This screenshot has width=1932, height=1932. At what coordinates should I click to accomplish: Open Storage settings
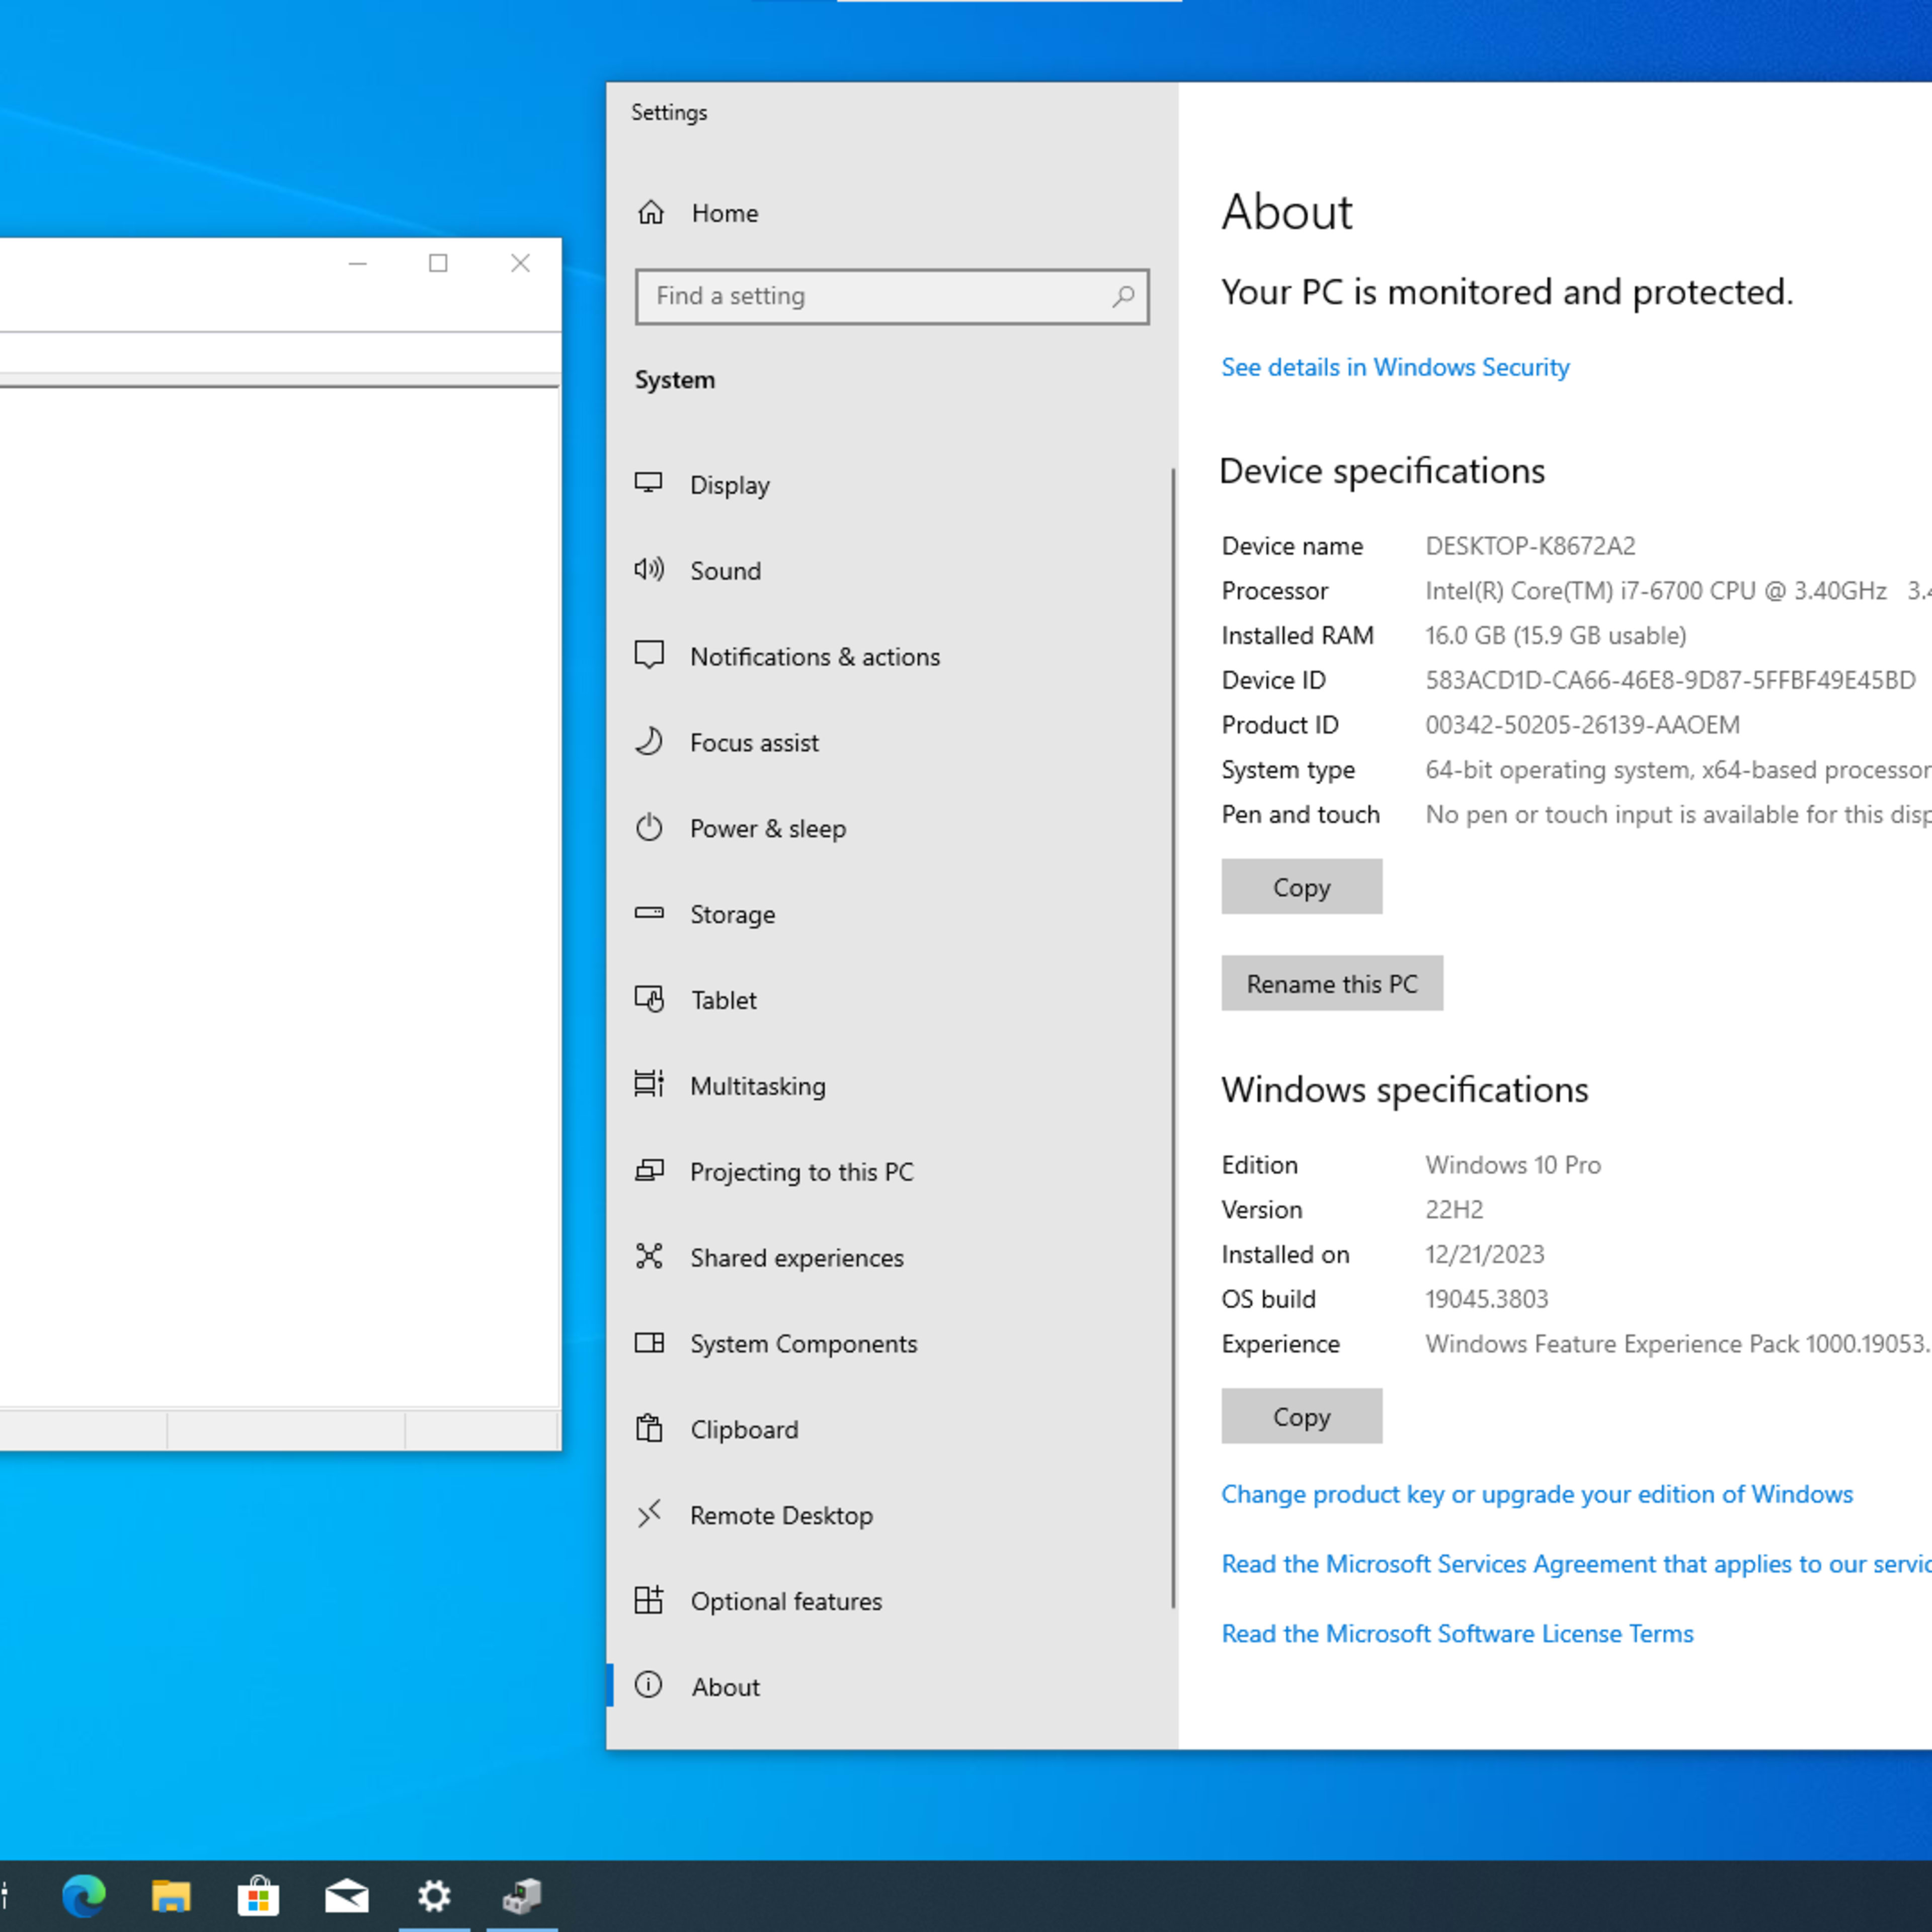coord(733,913)
